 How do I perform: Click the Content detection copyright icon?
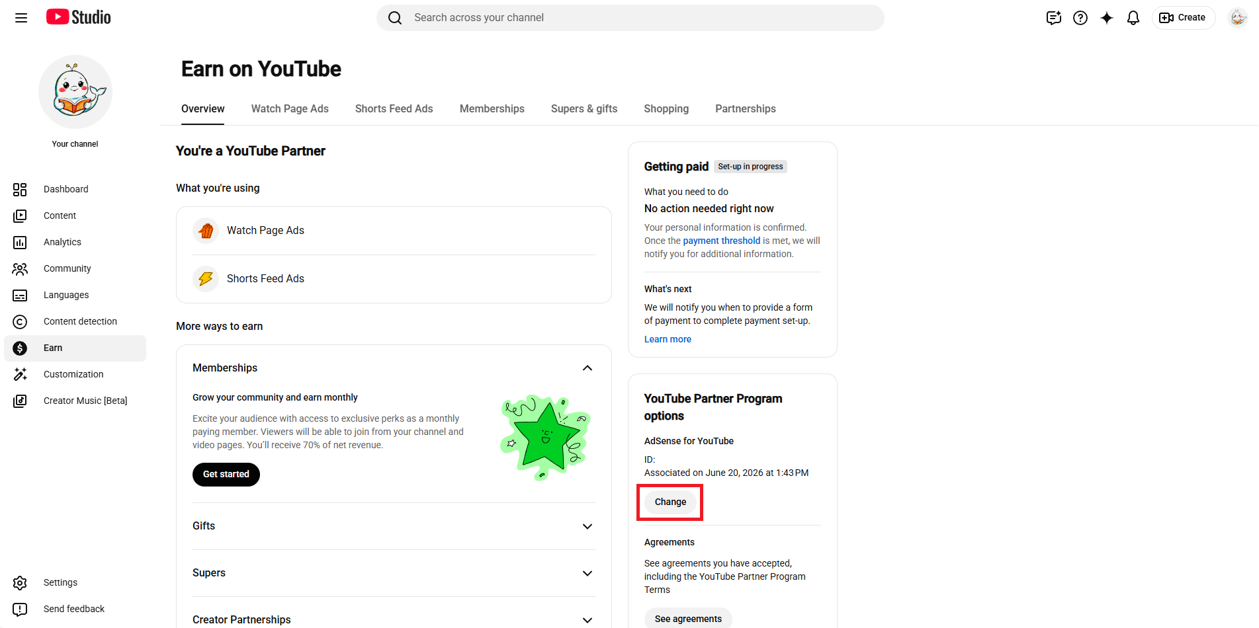(x=20, y=322)
